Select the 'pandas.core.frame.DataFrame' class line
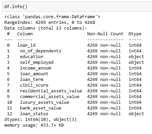 pos(52,17)
